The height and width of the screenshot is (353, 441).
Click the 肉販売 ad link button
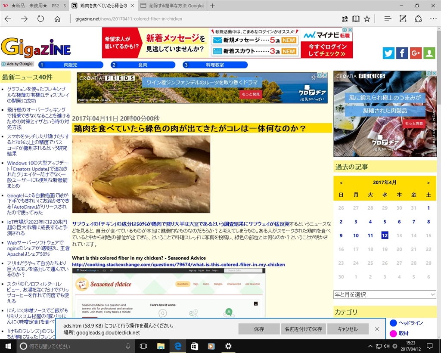point(71,65)
